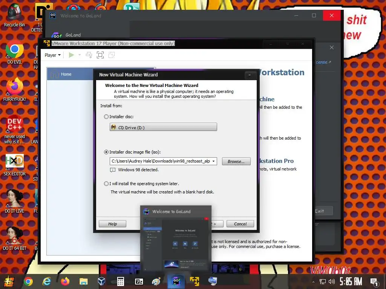Open VirtualBox cube icon on taskbar

click(102, 281)
